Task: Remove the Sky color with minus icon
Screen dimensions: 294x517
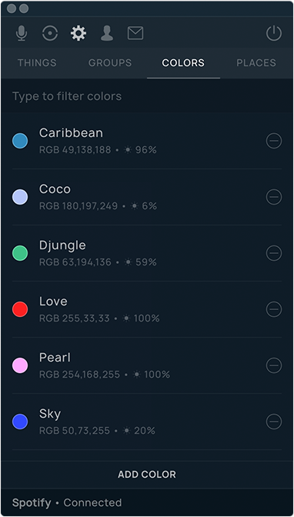Action: click(274, 422)
